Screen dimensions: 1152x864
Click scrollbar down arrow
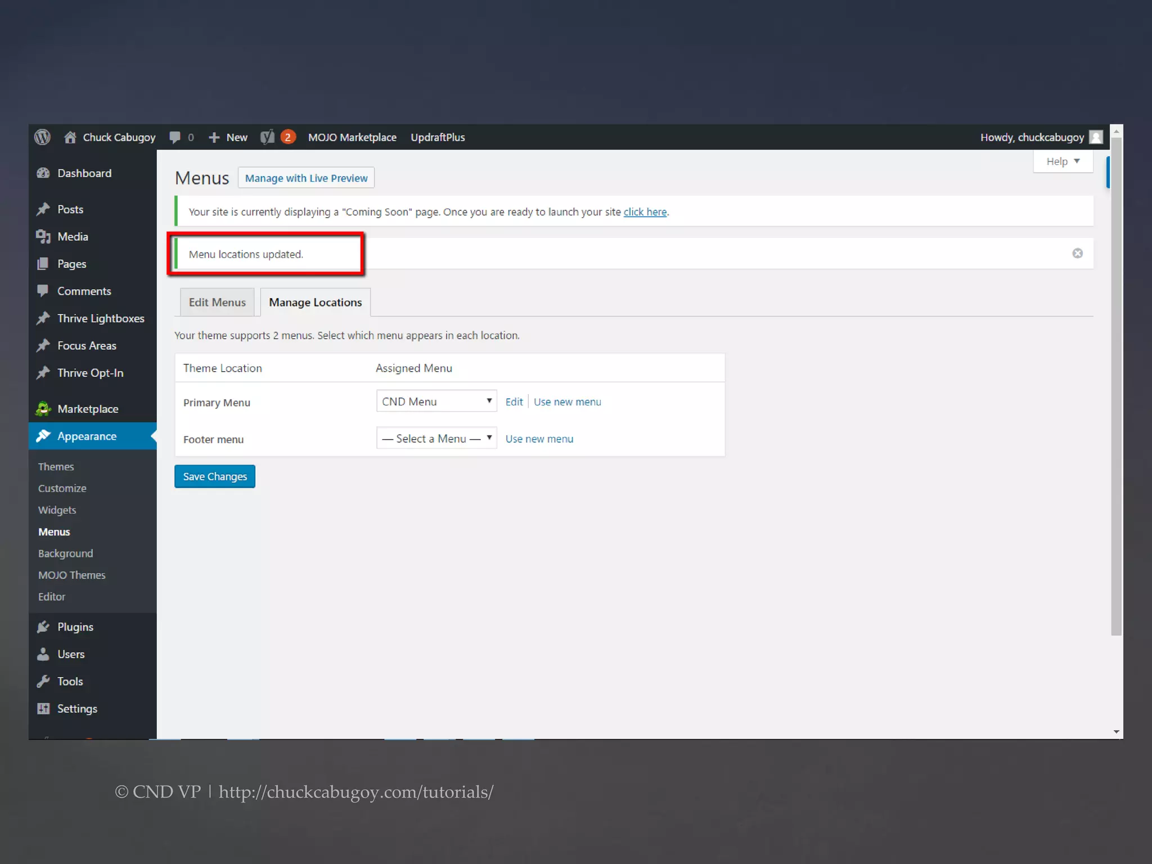(1117, 732)
